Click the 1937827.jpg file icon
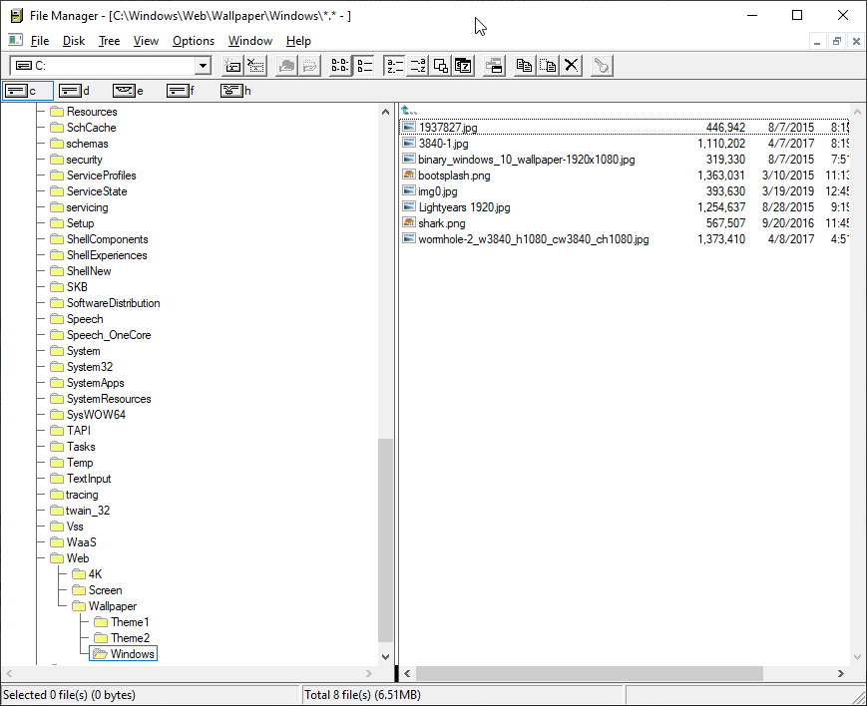This screenshot has width=867, height=706. 409,128
